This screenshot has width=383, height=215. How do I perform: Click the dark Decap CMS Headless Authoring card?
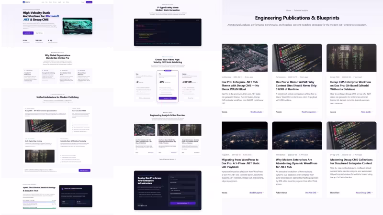76,196
